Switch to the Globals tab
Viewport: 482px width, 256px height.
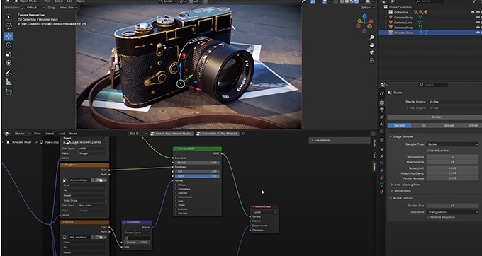(x=449, y=125)
